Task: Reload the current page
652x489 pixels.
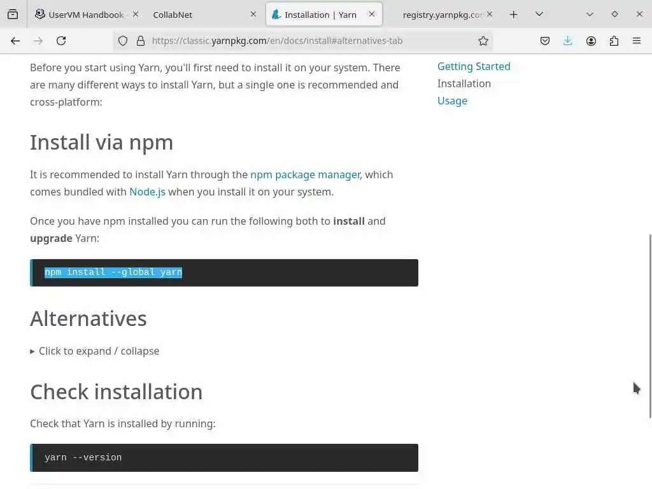Action: click(x=61, y=41)
